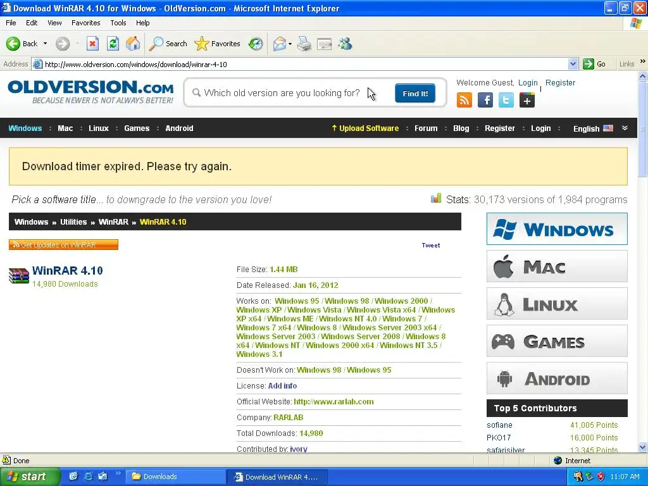Image resolution: width=648 pixels, height=486 pixels.
Task: Click the Edit page toolbar icon
Action: coord(325,44)
